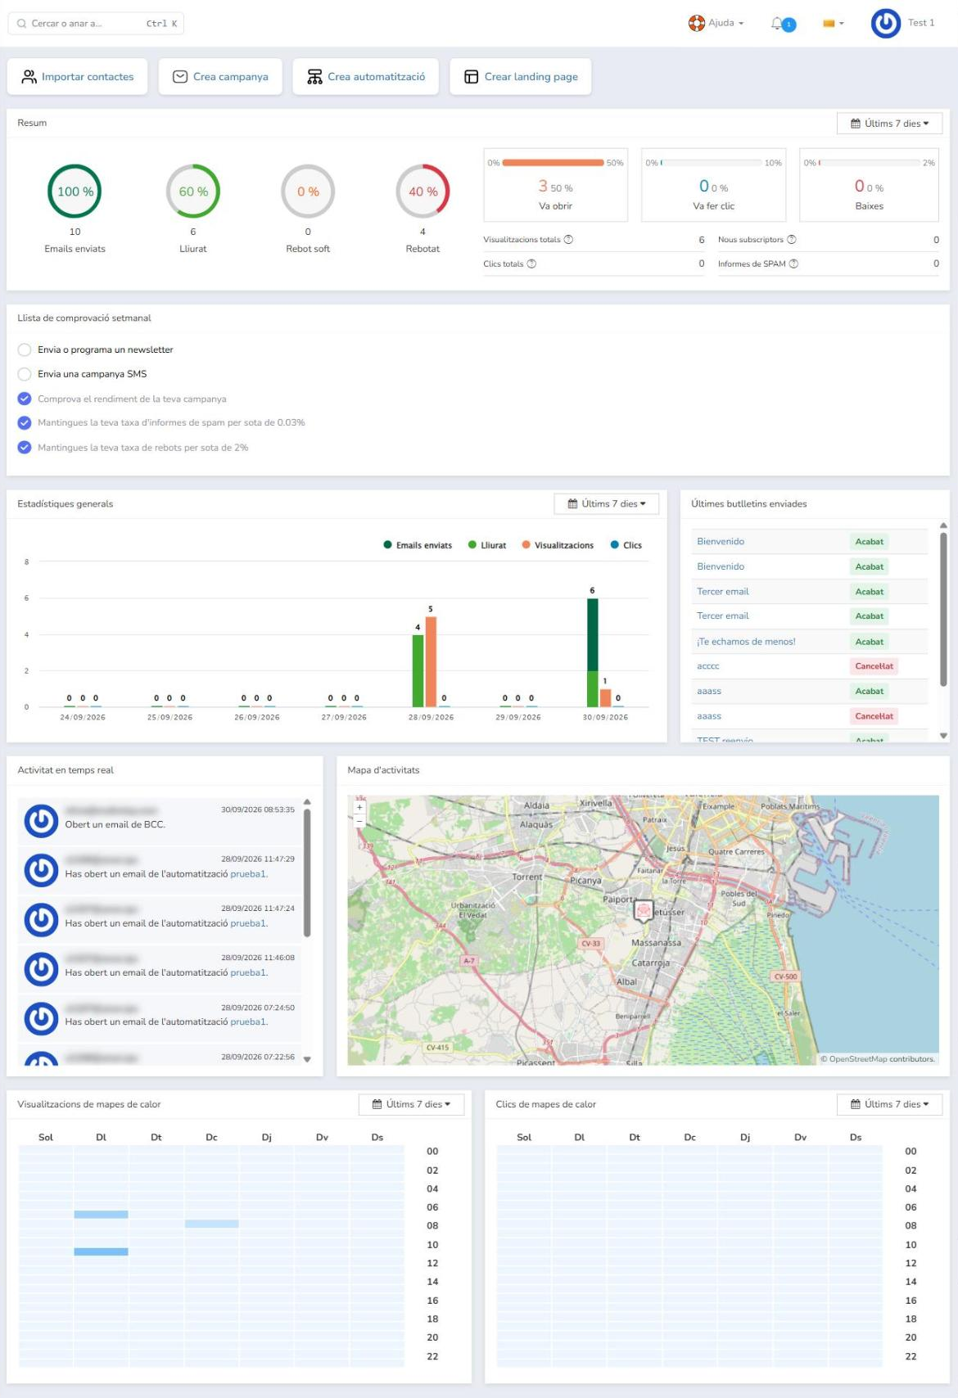Open Clics de mapes de calor date dropdown
Screen dimensions: 958x1398
889,1104
